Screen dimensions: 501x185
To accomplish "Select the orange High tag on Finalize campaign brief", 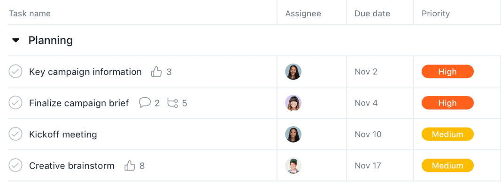I will 447,103.
